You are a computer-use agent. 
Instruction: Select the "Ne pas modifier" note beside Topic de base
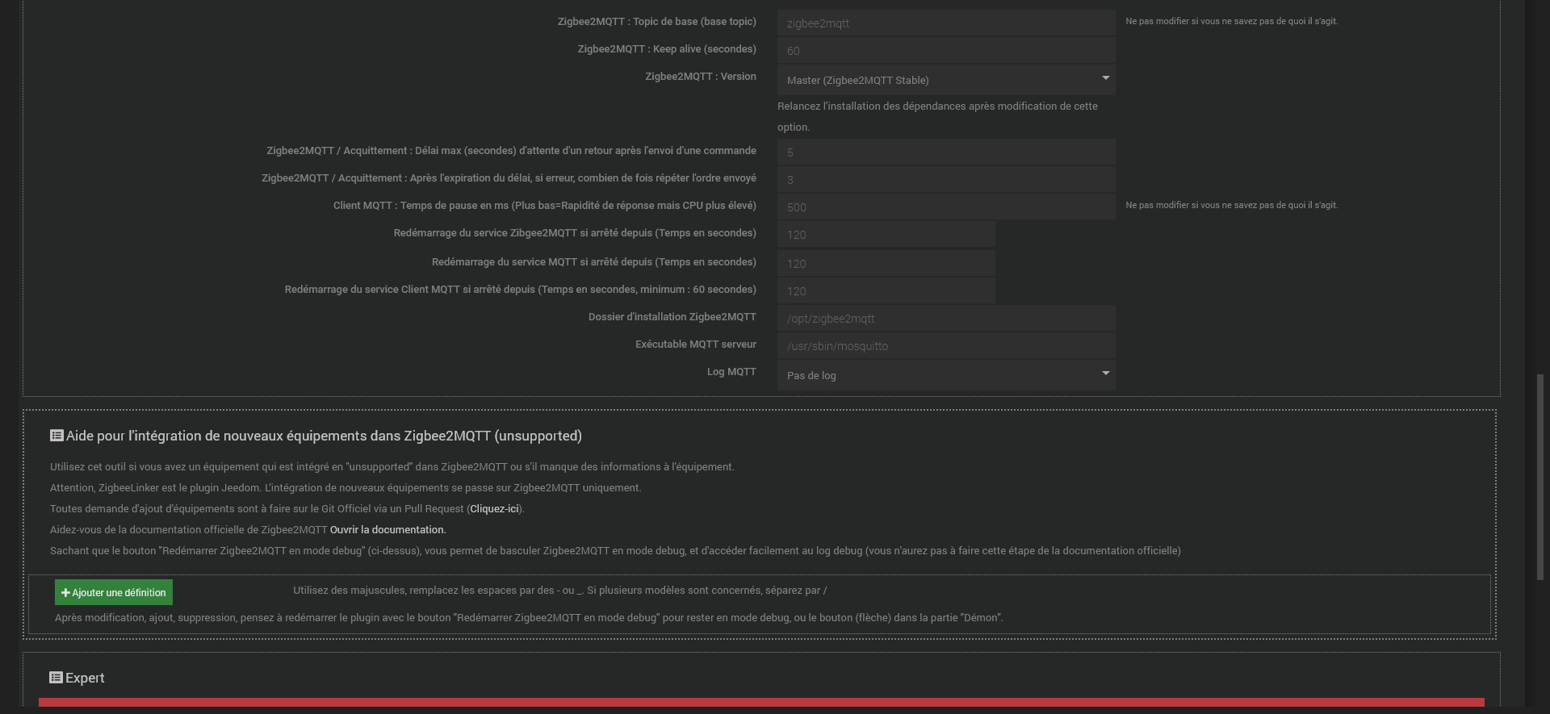point(1232,22)
